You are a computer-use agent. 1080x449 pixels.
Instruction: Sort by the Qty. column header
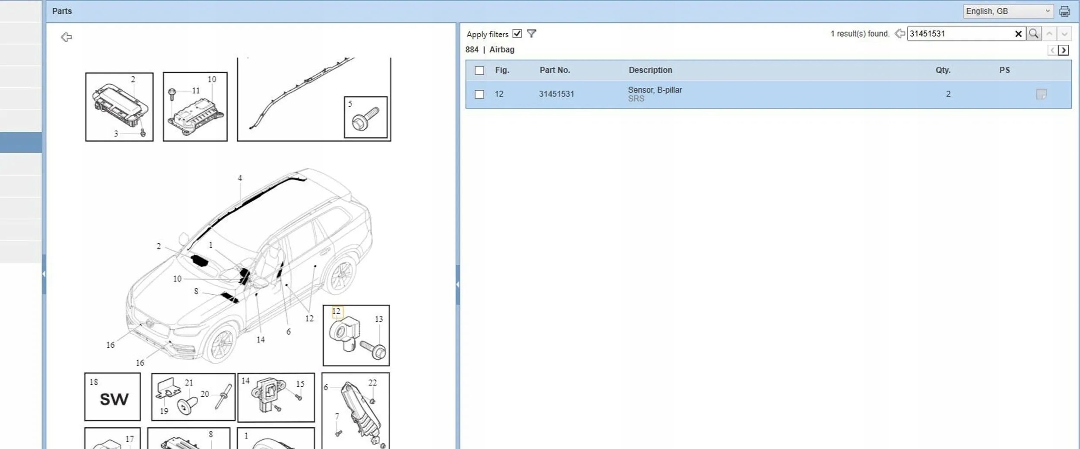click(x=943, y=70)
